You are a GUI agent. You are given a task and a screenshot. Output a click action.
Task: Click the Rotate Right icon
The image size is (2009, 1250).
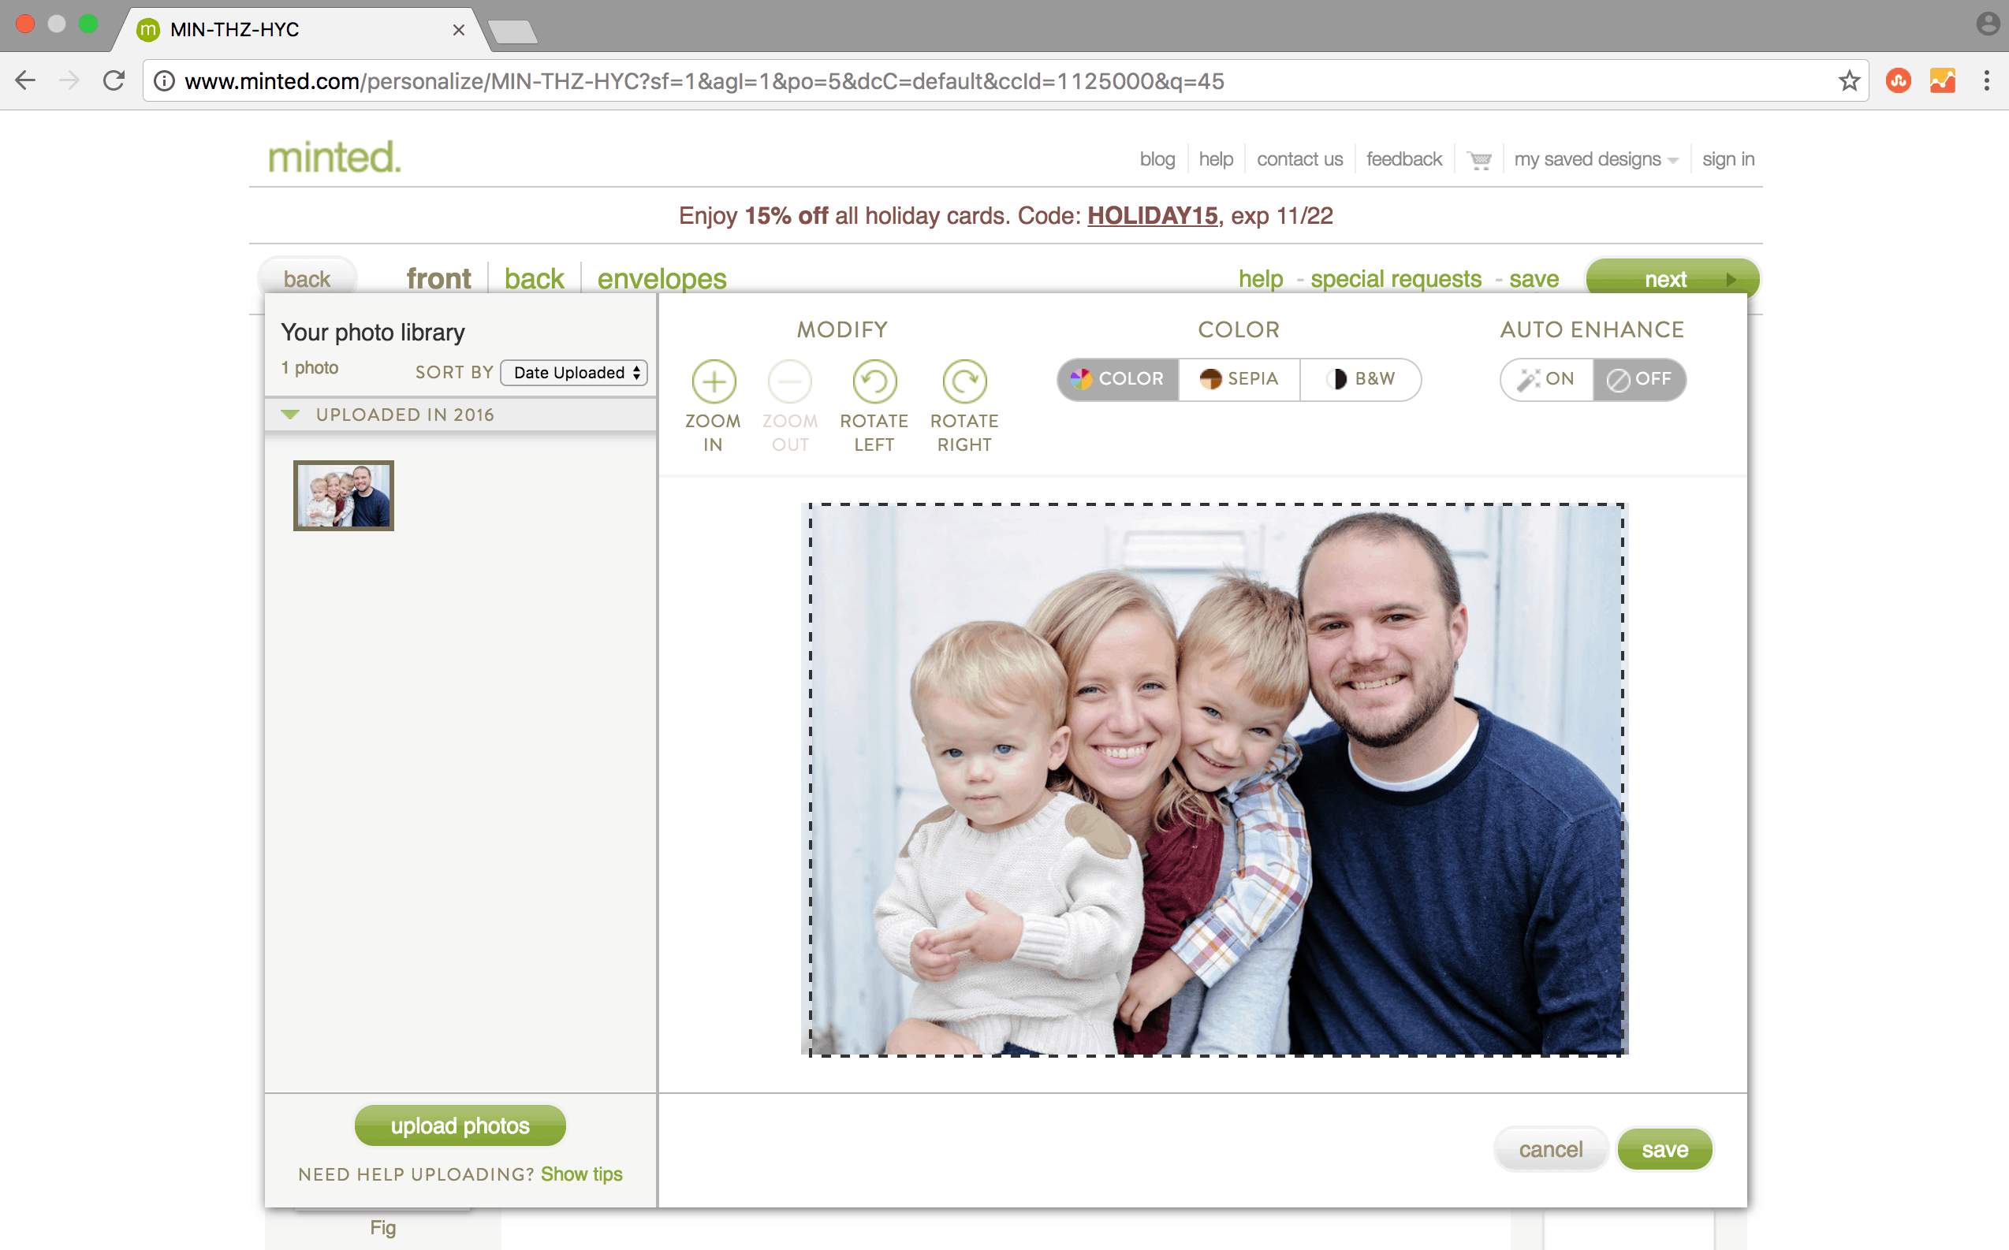[x=963, y=379]
